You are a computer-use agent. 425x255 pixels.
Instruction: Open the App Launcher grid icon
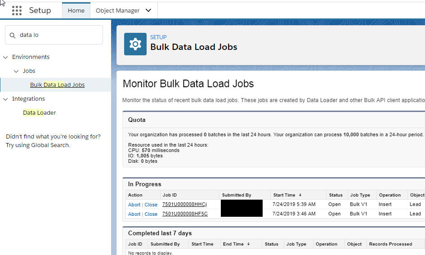(x=17, y=10)
